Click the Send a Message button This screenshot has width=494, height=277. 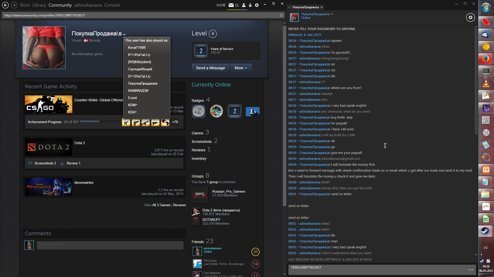click(210, 68)
